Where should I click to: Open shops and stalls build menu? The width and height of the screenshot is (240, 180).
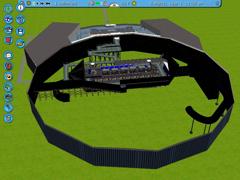point(8,76)
